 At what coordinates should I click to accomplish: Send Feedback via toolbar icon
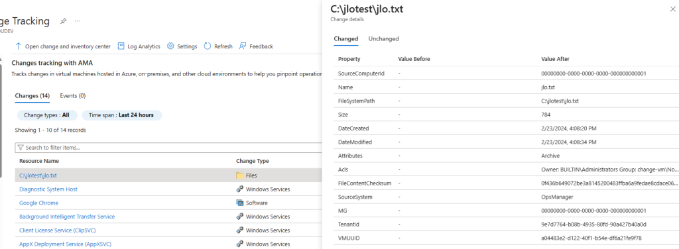pos(243,46)
